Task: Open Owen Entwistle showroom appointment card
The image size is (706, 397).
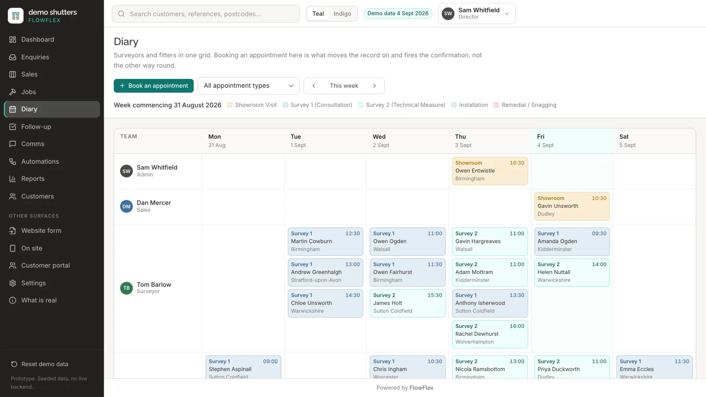Action: (490, 171)
